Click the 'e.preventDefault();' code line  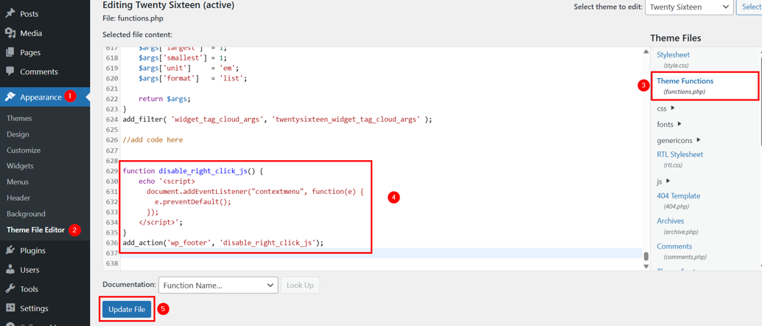(192, 201)
